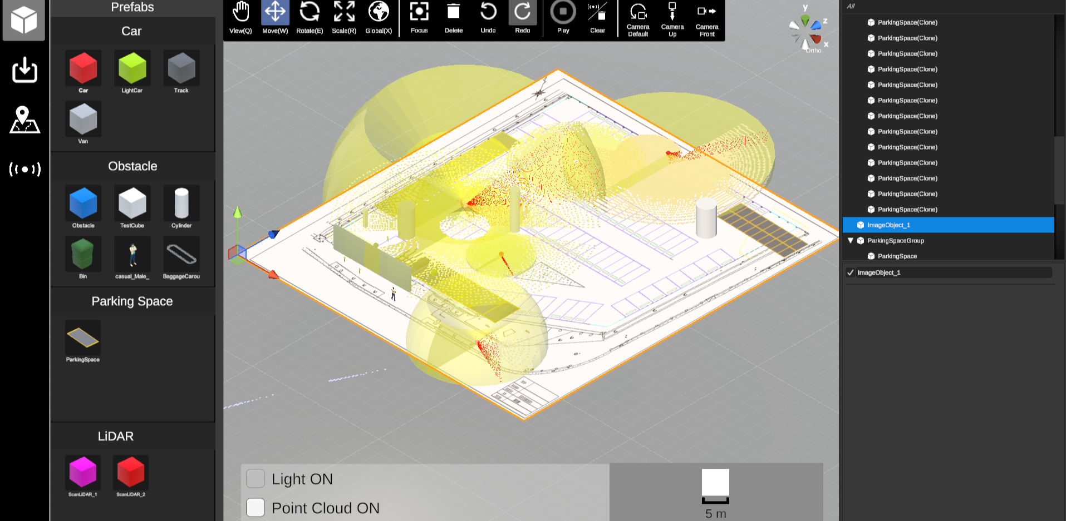The image size is (1066, 521).
Task: Enable the Light ON checkbox
Action: tap(256, 478)
